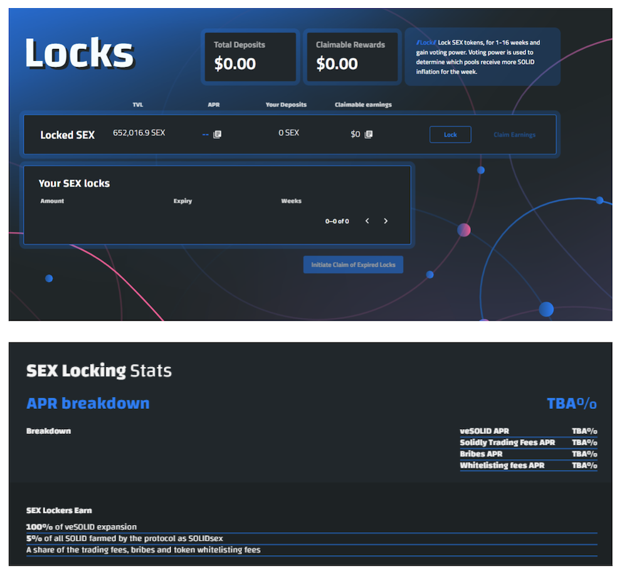Click the 652,016.9 SEX TVL value
Image resolution: width=627 pixels, height=579 pixels.
click(x=139, y=133)
